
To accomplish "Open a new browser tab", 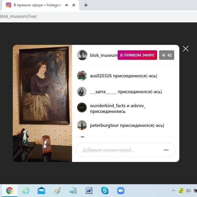I will click(86, 5).
